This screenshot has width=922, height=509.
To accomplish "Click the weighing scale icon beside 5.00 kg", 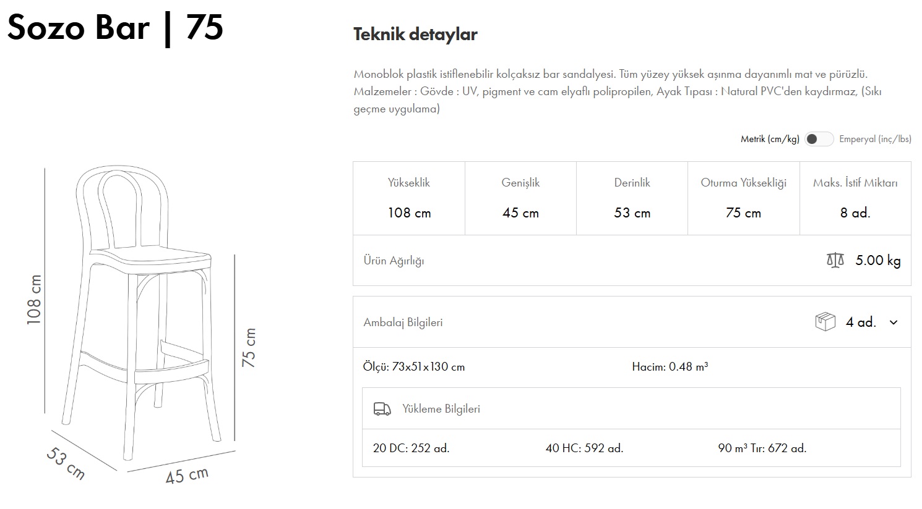I will (x=835, y=260).
